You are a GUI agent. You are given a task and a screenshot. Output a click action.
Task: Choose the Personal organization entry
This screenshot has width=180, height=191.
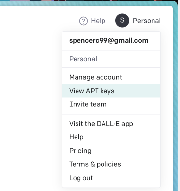(111, 59)
